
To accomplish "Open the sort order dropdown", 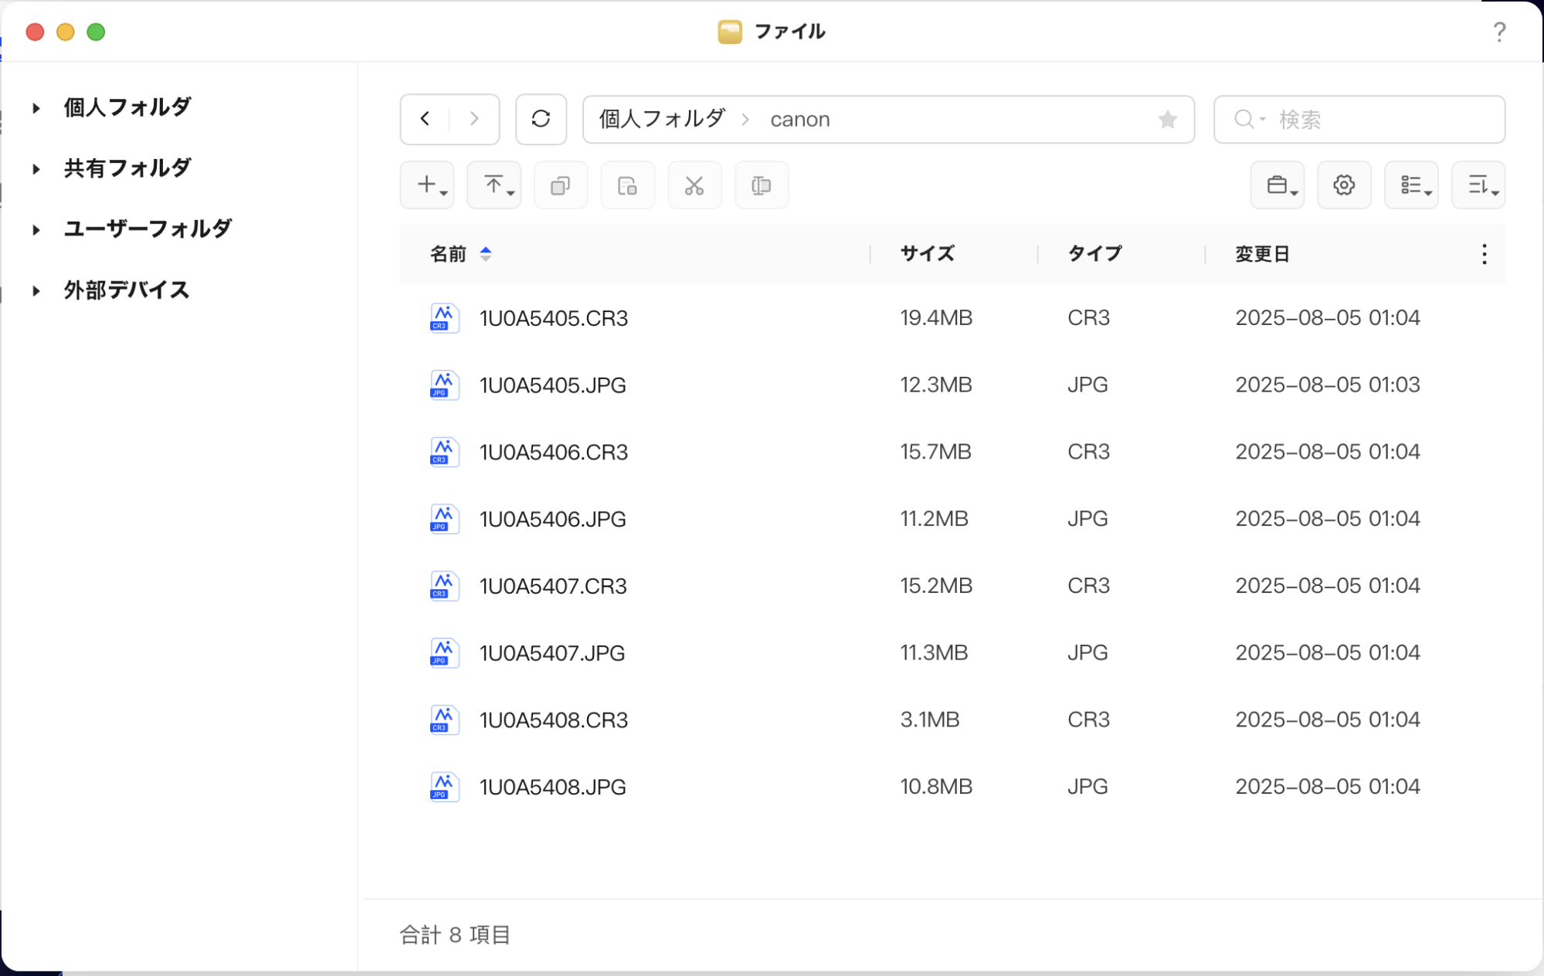I will click(1478, 185).
